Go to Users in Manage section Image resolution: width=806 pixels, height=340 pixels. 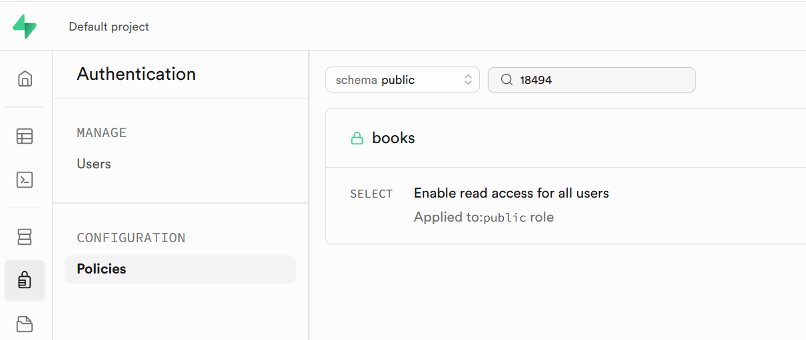coord(94,164)
